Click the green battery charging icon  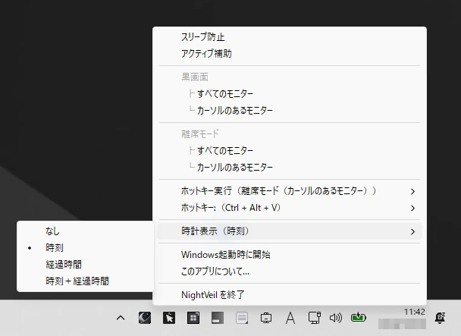pos(359,317)
